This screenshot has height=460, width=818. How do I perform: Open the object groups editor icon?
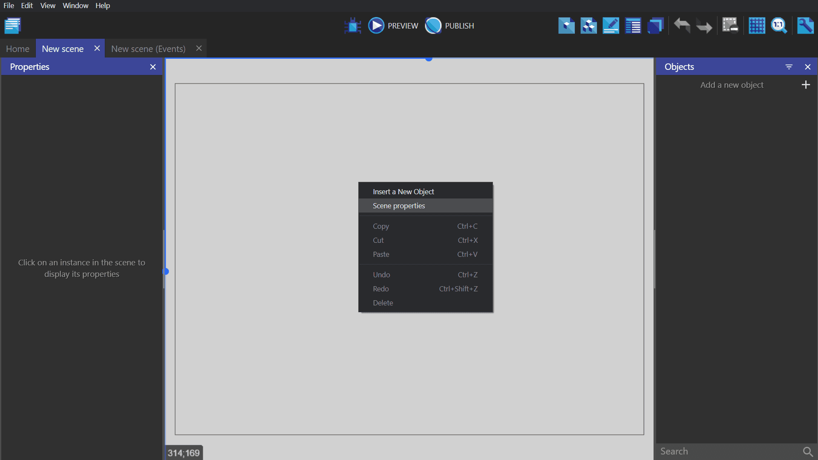(x=588, y=26)
